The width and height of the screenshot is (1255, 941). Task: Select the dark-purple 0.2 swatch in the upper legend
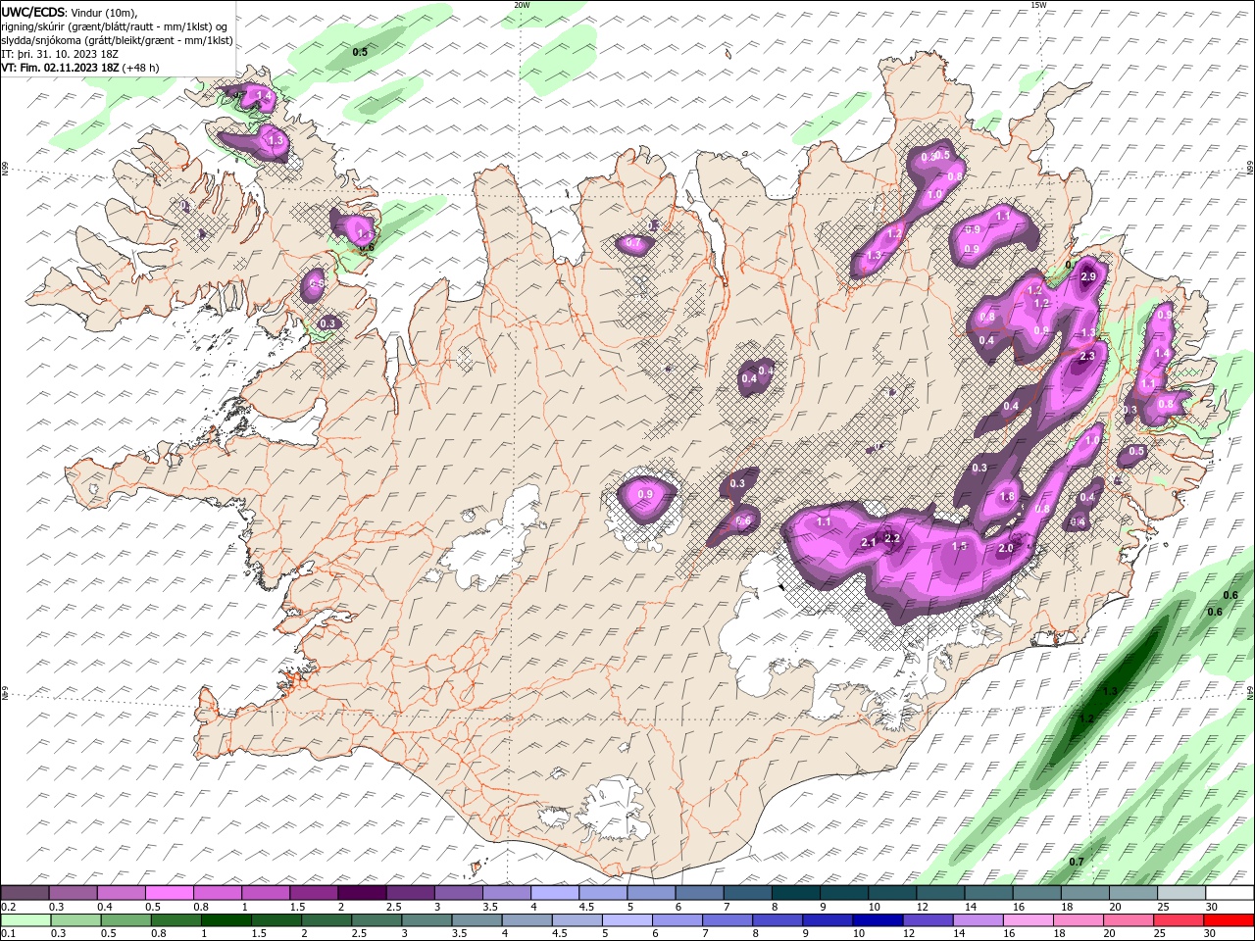pyautogui.click(x=25, y=893)
